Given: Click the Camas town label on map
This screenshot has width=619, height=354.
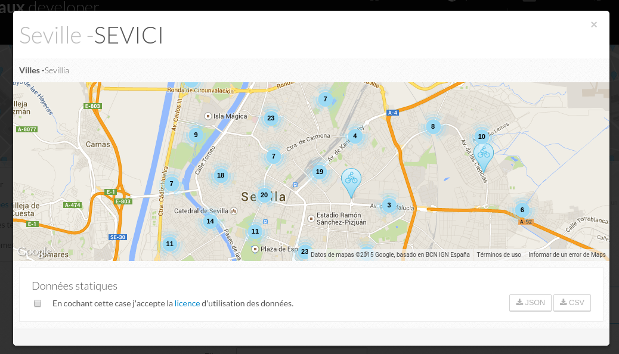Looking at the screenshot, I should (x=98, y=144).
